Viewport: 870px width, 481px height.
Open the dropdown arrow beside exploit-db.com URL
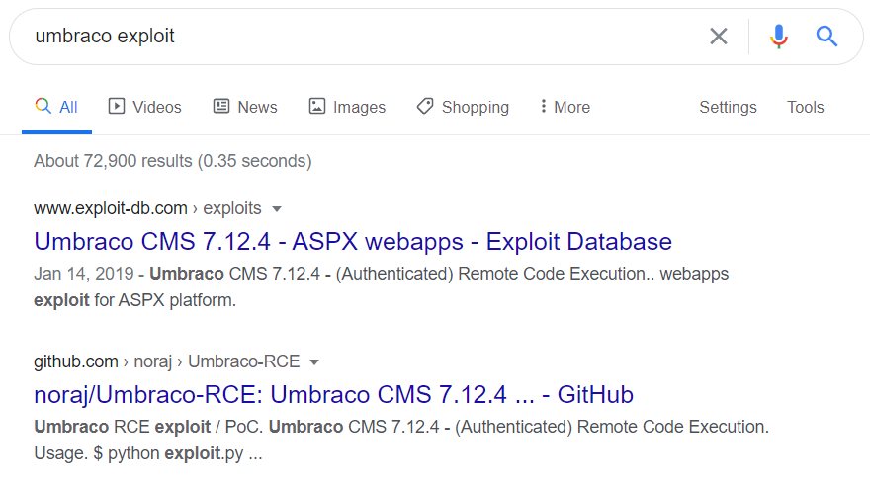[x=277, y=208]
